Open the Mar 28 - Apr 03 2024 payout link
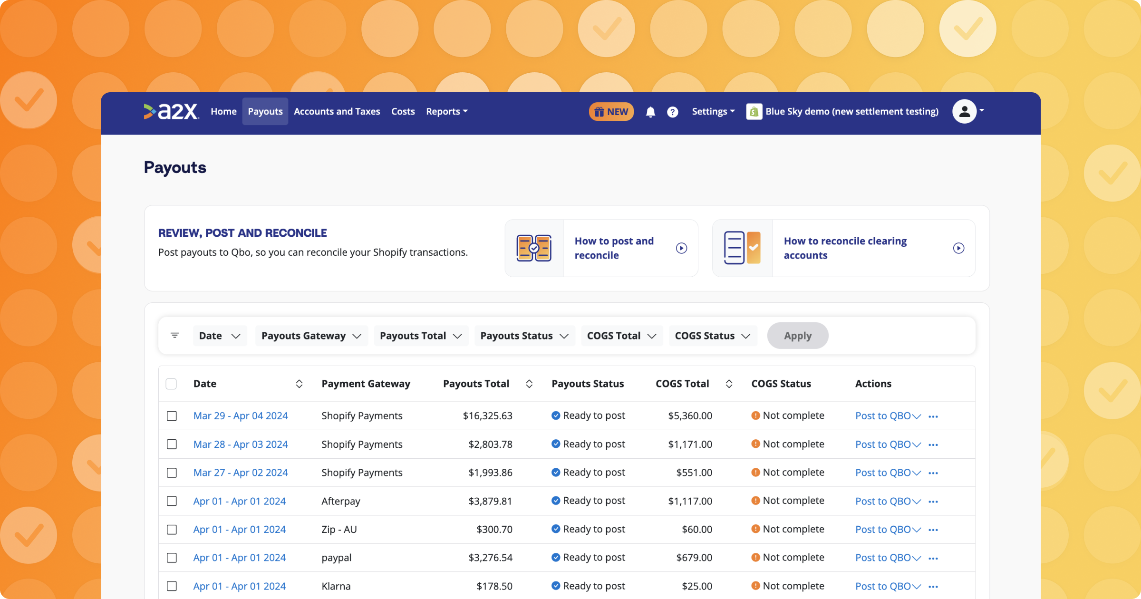The image size is (1141, 599). (241, 444)
